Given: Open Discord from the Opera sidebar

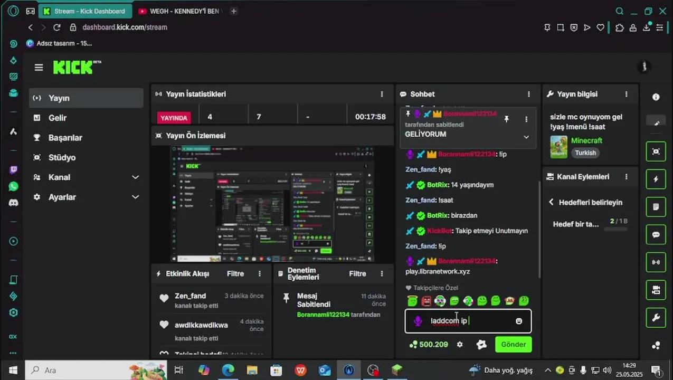Looking at the screenshot, I should click(x=13, y=203).
